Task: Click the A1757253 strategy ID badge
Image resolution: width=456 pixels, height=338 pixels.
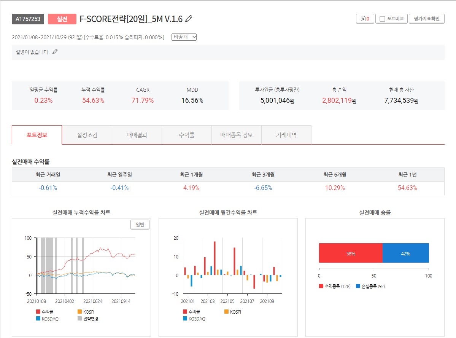Action: pyautogui.click(x=28, y=19)
